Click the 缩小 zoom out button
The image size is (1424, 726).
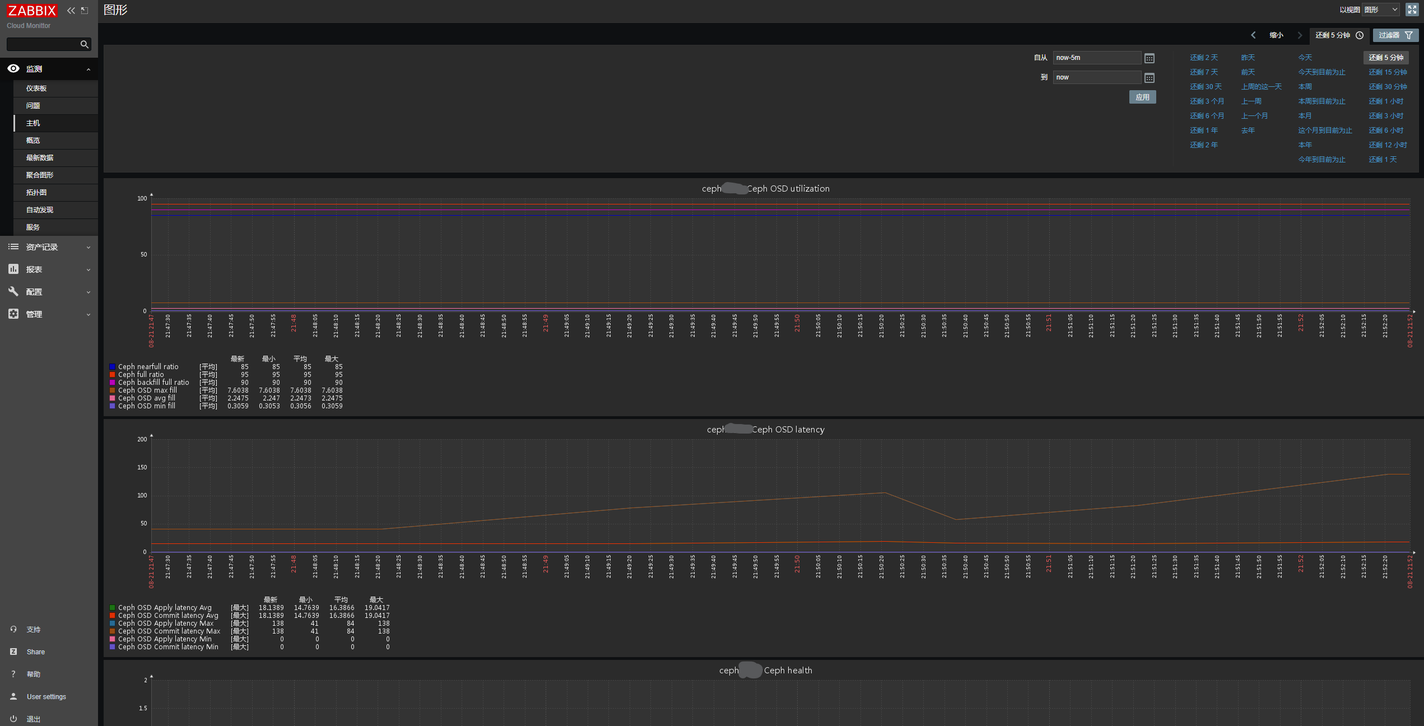click(x=1276, y=35)
